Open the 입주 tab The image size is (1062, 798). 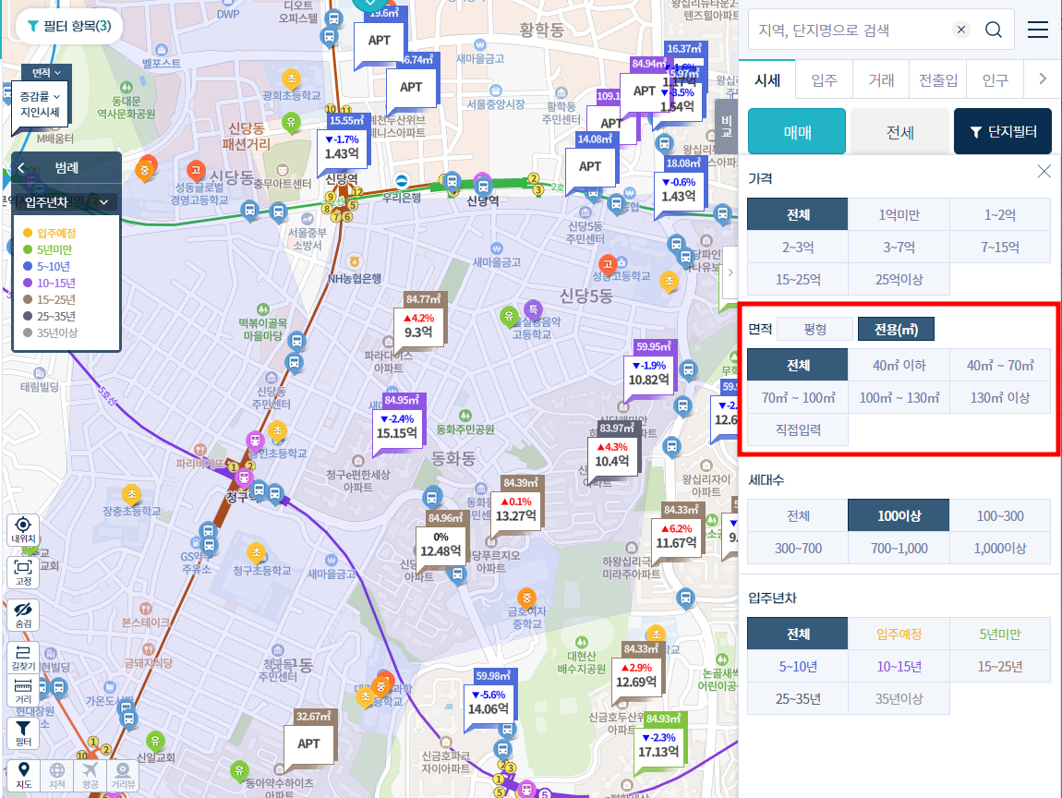824,80
